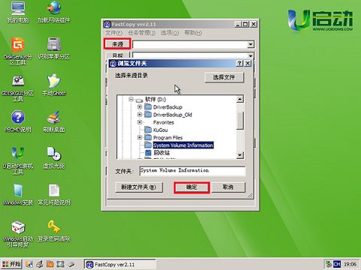Confirm with the 确定 button

tap(192, 187)
